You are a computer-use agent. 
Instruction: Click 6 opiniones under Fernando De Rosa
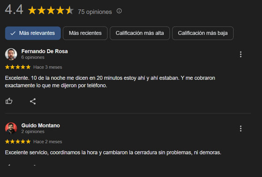[33, 57]
